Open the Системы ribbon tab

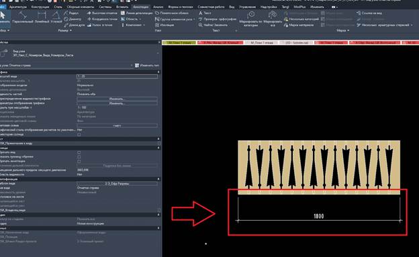click(x=105, y=7)
